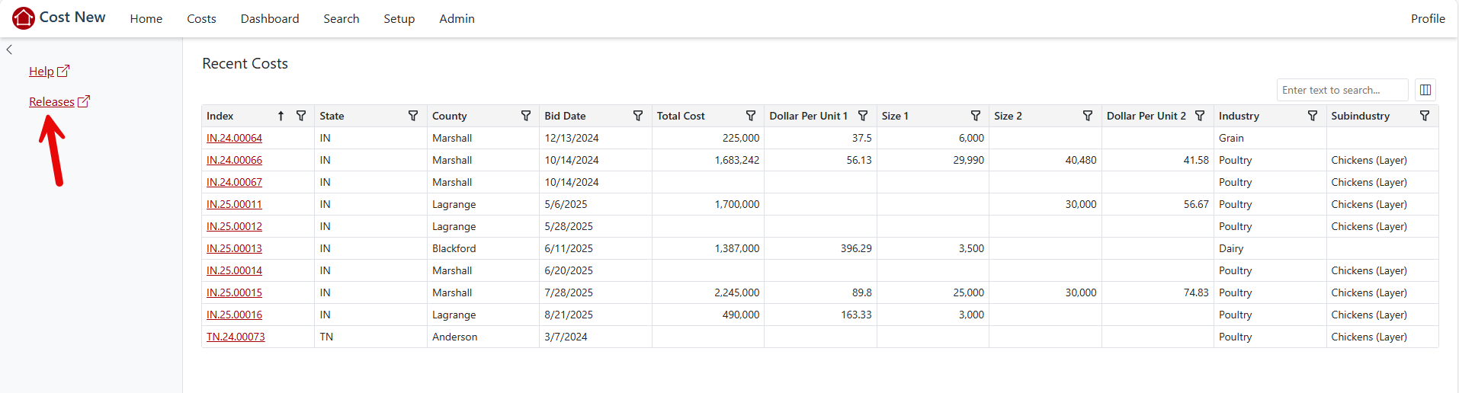Open filter for the State column
The height and width of the screenshot is (393, 1459).
click(x=413, y=116)
